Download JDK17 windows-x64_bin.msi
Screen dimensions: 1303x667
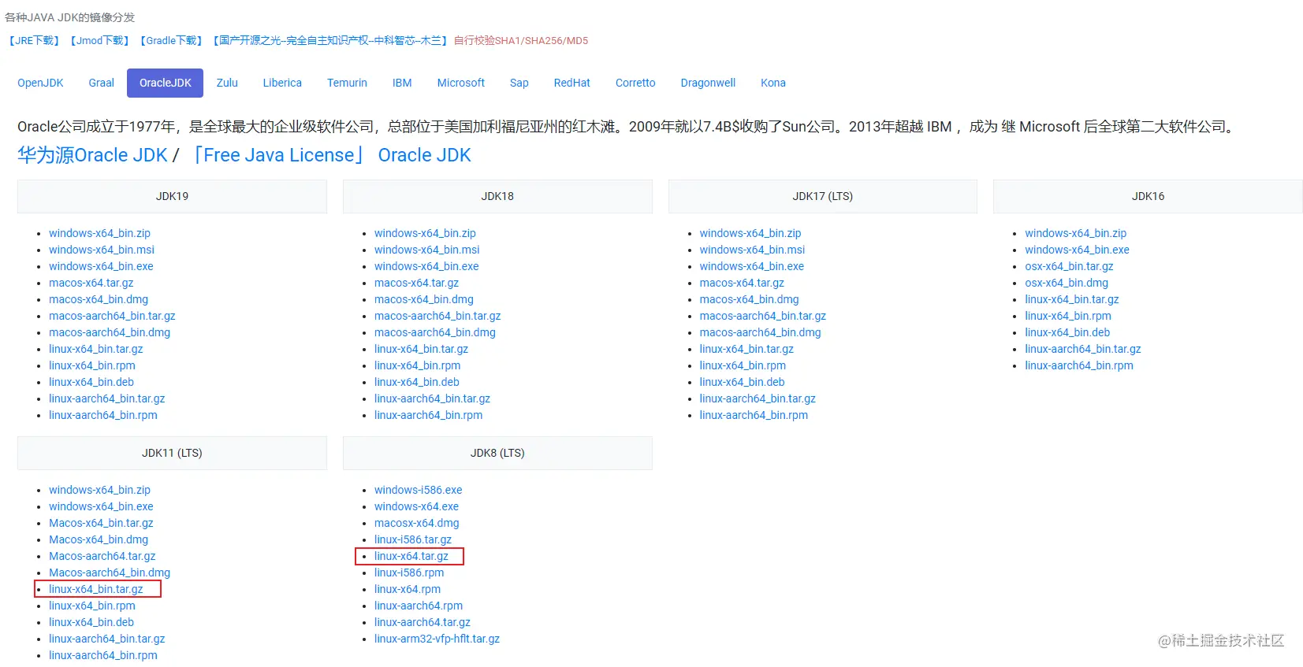click(x=752, y=250)
